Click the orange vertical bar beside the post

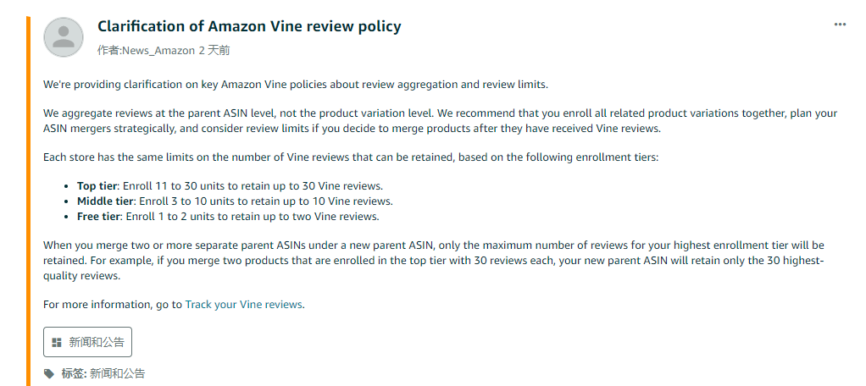(28, 201)
